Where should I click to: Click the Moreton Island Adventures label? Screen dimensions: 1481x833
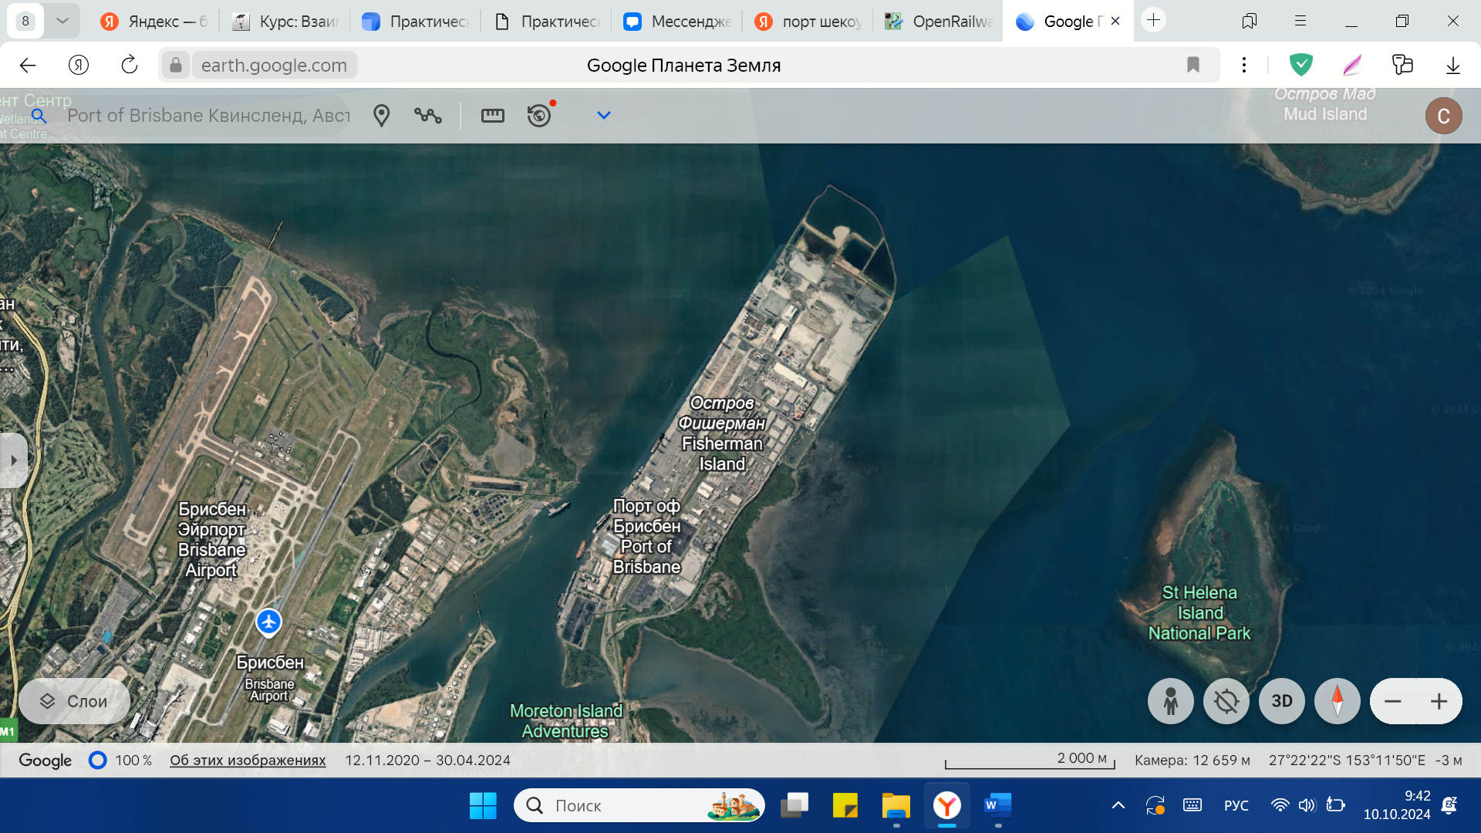(x=566, y=721)
